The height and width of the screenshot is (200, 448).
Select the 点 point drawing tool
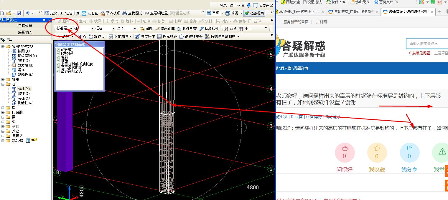pos(82,36)
